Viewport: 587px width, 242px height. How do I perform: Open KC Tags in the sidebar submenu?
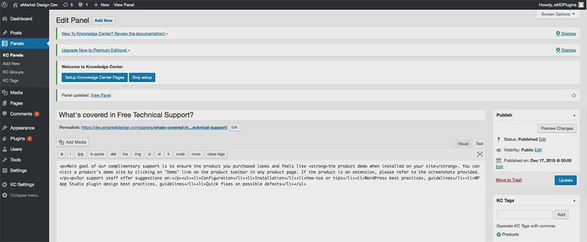point(11,80)
